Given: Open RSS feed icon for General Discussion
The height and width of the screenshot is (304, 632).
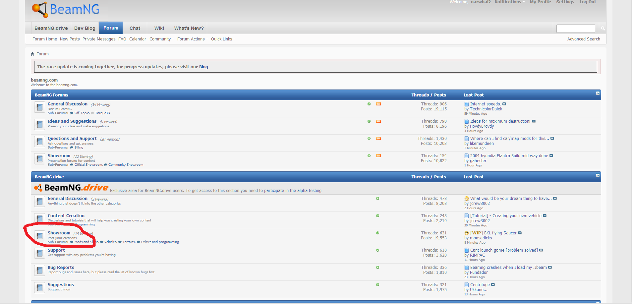Looking at the screenshot, I should click(378, 104).
